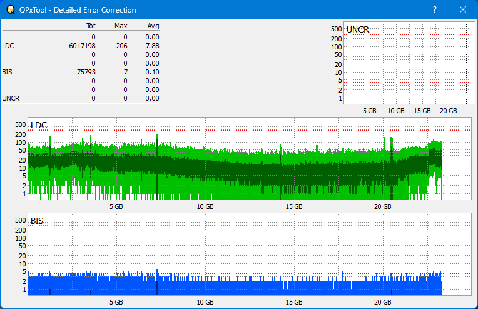Select BIS average value 0.10
478x309 pixels.
152,72
